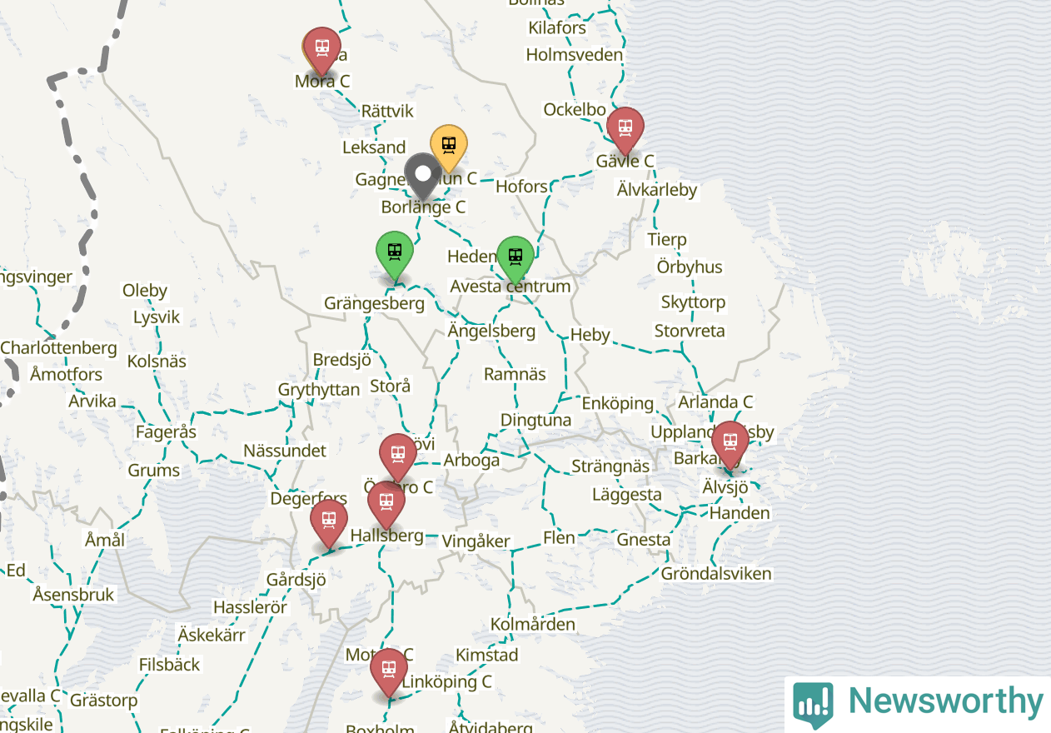This screenshot has width=1051, height=733.
Task: Click the Åmotfors label
Action: (67, 375)
